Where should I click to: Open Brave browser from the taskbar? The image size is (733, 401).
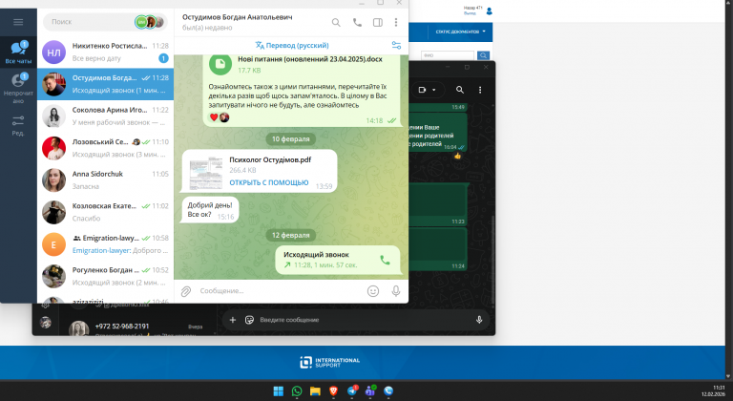[333, 391]
